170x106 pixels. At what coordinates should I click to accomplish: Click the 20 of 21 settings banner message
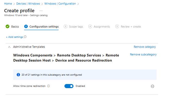pos(52,75)
